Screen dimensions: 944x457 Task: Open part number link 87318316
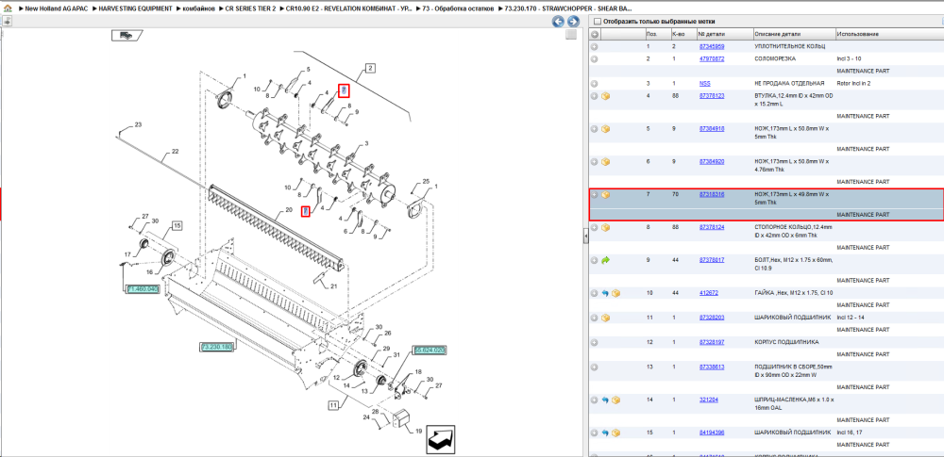[712, 194]
